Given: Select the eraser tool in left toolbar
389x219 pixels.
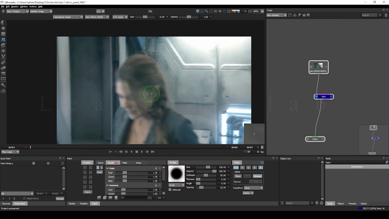Looking at the screenshot, I should (x=3, y=68).
